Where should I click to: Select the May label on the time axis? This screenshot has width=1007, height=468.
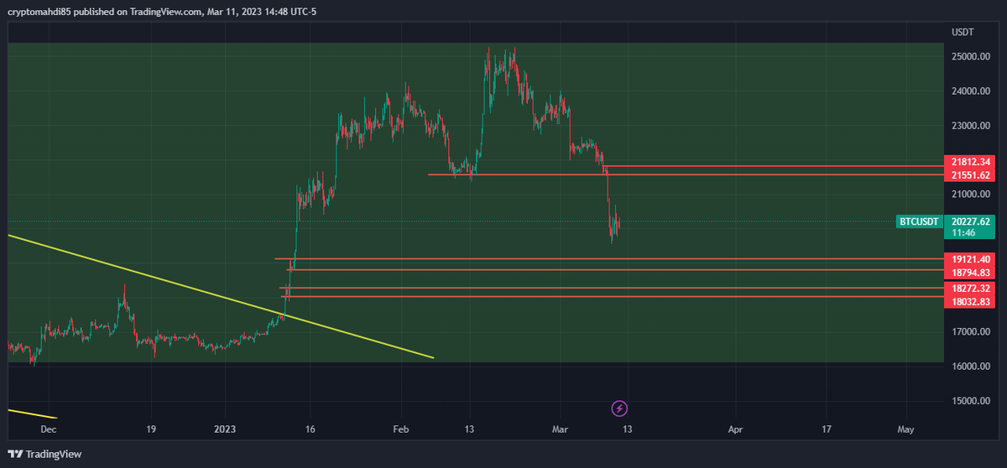905,429
